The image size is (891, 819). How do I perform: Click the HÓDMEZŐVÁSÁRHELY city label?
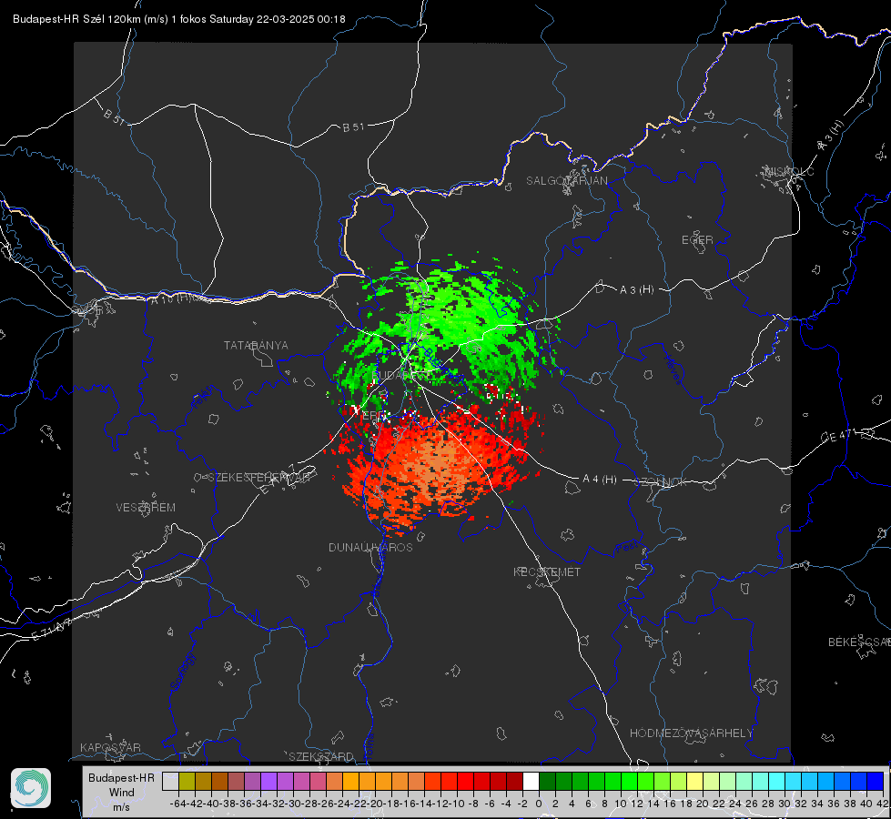click(x=691, y=733)
